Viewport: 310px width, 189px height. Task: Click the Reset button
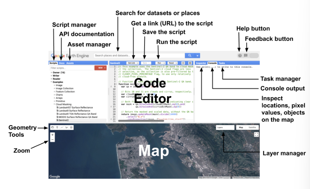coord(171,63)
